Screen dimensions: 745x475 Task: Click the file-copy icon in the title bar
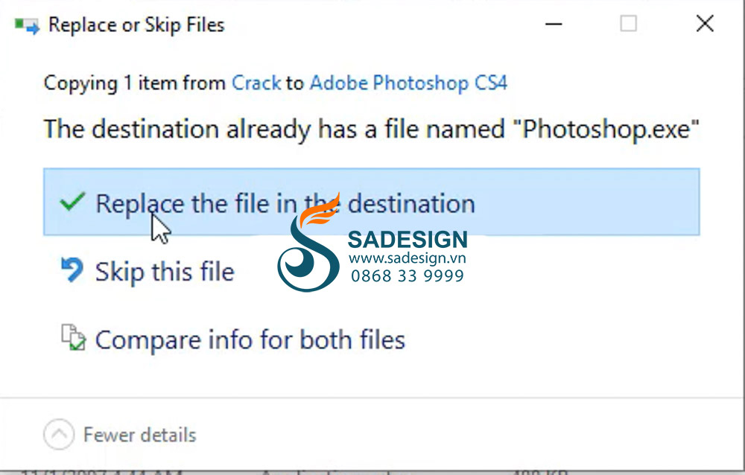pyautogui.click(x=27, y=25)
